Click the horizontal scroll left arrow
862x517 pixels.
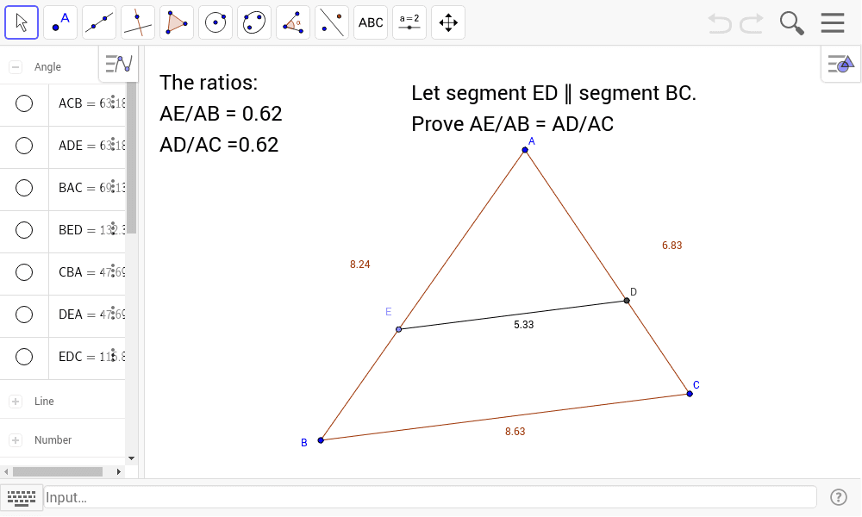pyautogui.click(x=6, y=472)
